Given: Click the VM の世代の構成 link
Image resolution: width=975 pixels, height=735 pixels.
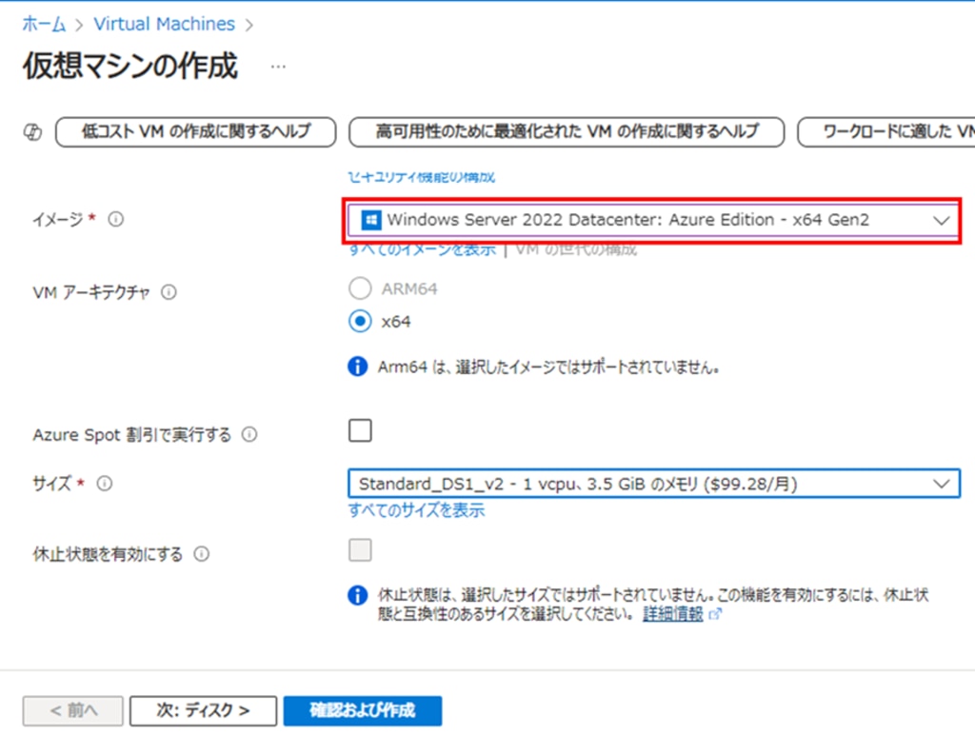Looking at the screenshot, I should tap(576, 250).
